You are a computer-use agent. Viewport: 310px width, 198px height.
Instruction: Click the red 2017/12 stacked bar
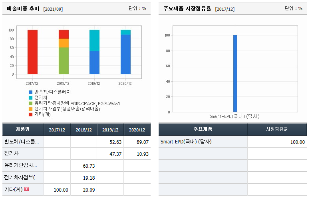32,52
